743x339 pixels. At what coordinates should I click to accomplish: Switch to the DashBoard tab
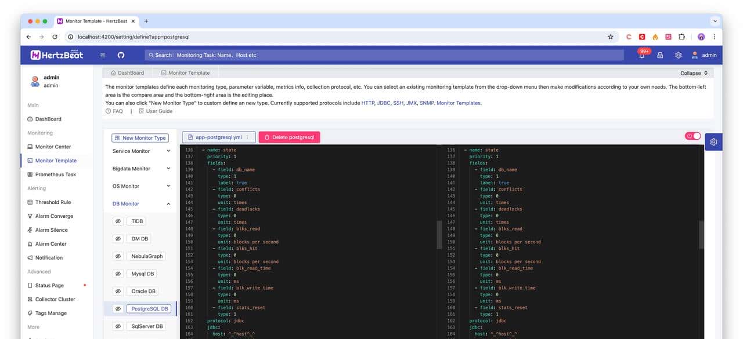(x=127, y=73)
